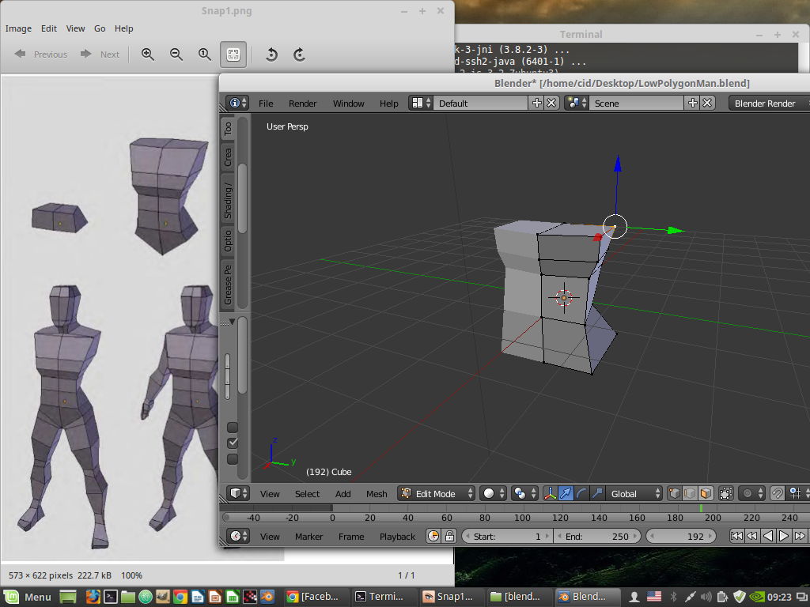The image size is (810, 607).
Task: Go to Next image in viewer
Action: tap(100, 55)
